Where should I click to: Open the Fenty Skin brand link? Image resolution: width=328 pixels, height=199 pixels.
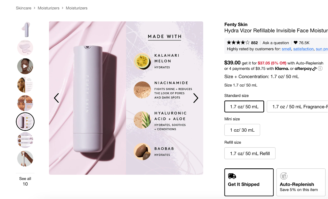[236, 24]
